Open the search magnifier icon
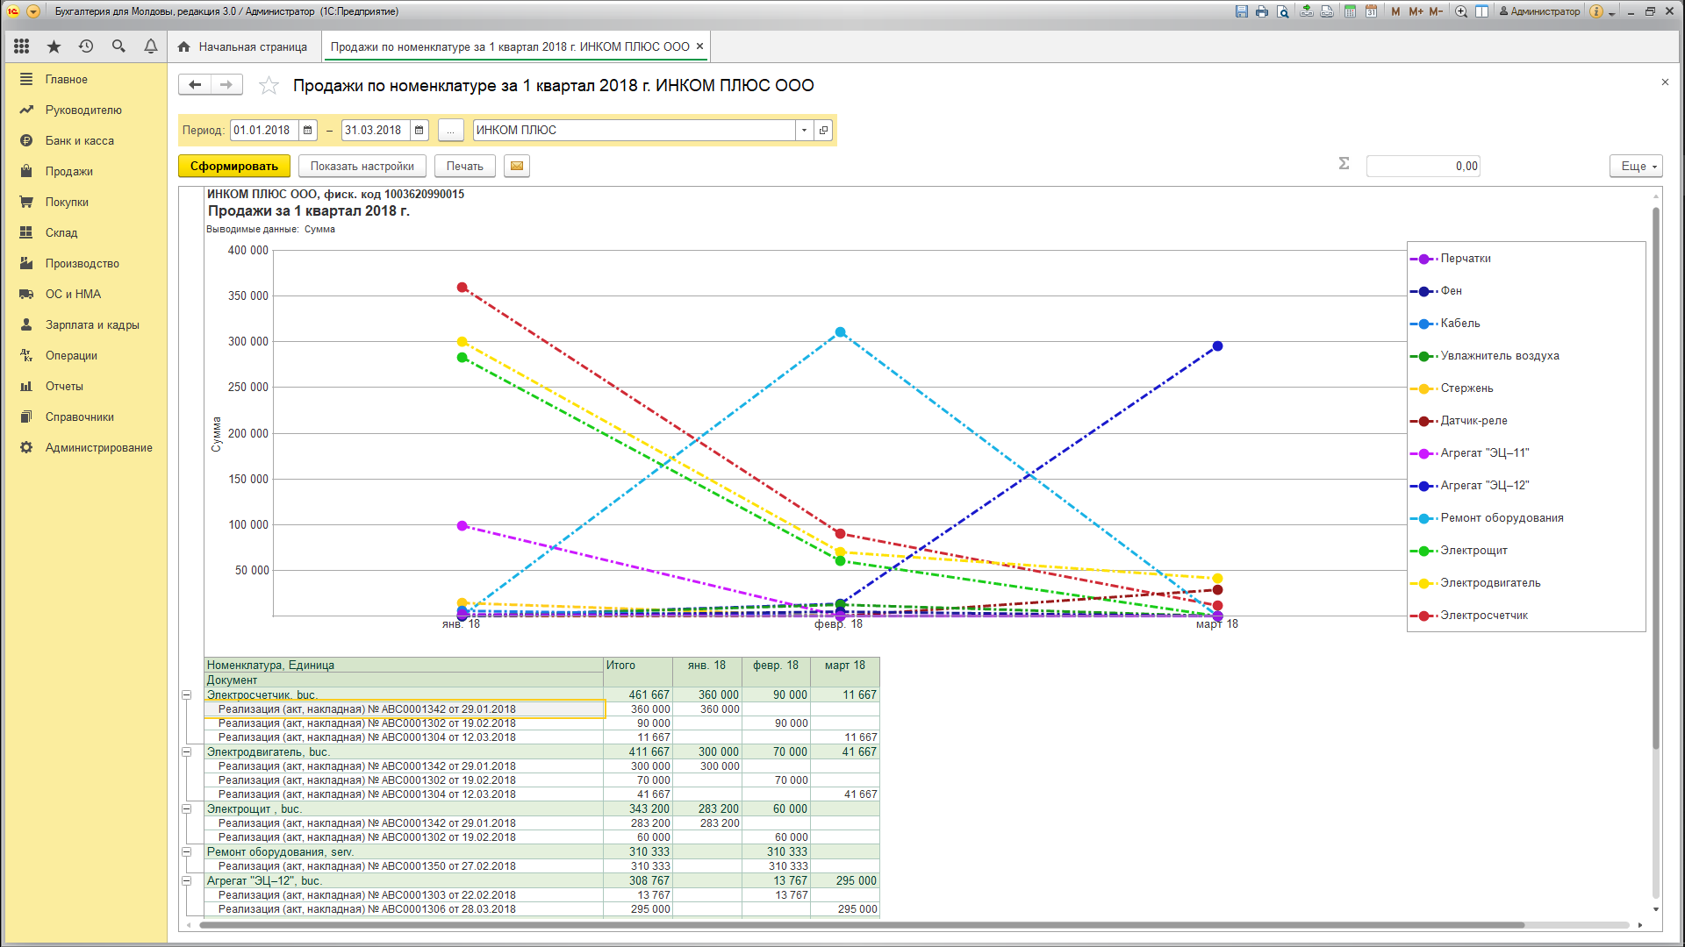The image size is (1685, 947). (x=118, y=46)
